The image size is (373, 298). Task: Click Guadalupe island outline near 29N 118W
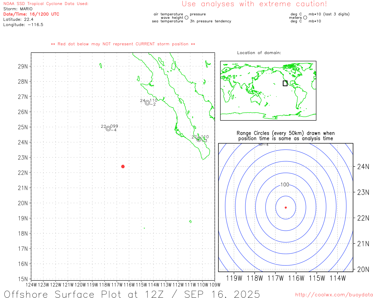[x=101, y=66]
